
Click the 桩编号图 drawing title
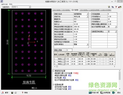click(x=29, y=82)
